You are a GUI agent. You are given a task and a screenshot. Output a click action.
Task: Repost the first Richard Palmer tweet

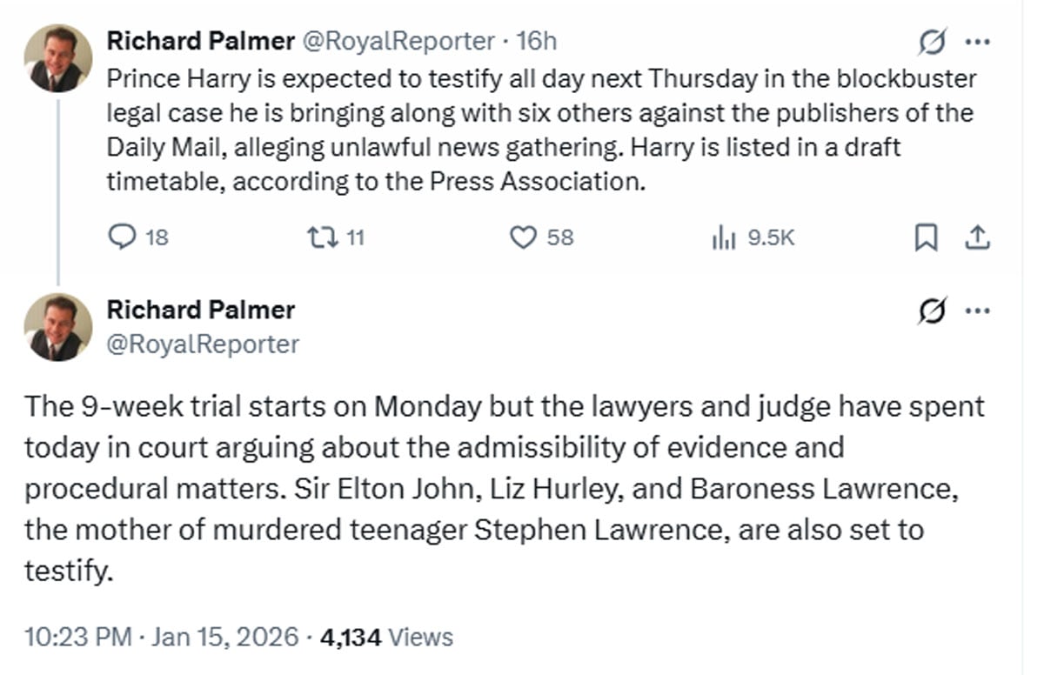point(321,237)
